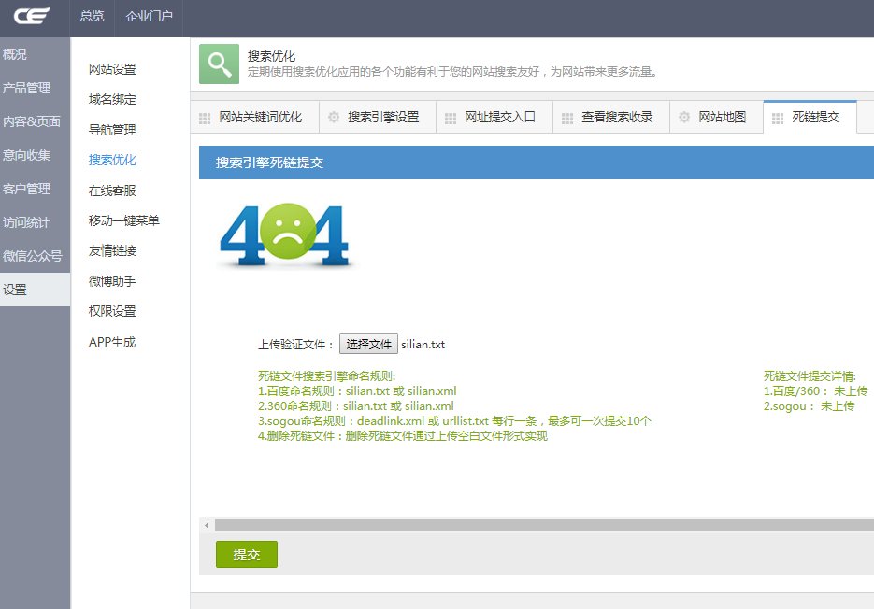Click the 提交 submit button
The height and width of the screenshot is (609, 874).
246,554
